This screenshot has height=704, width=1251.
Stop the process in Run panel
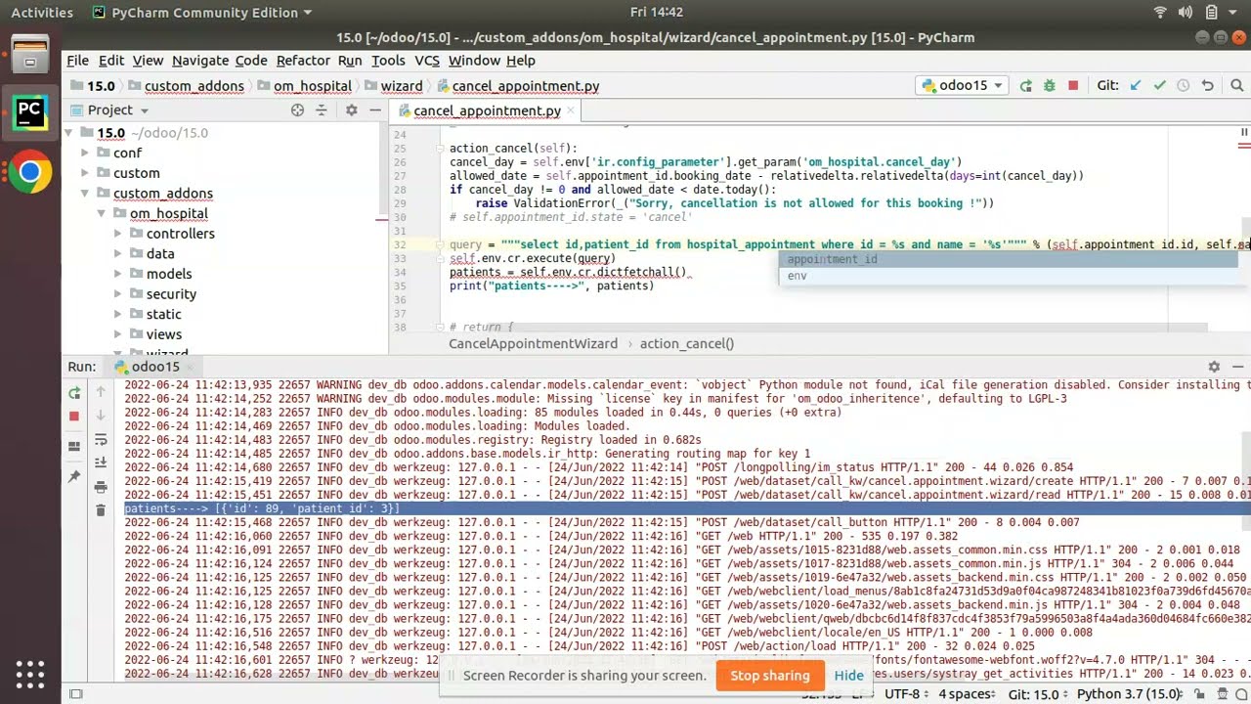(74, 416)
